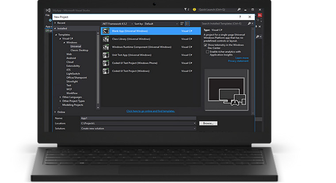The height and width of the screenshot is (183, 336).
Task: Select Windows Runtime Component template icon
Action: (x=106, y=47)
